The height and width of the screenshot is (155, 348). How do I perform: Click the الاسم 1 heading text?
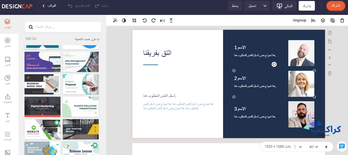pyautogui.click(x=240, y=47)
